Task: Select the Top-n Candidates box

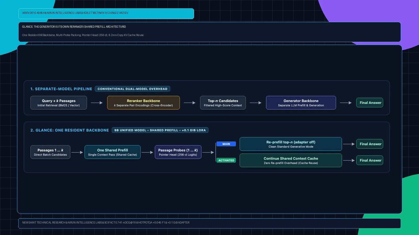Action: [x=223, y=103]
